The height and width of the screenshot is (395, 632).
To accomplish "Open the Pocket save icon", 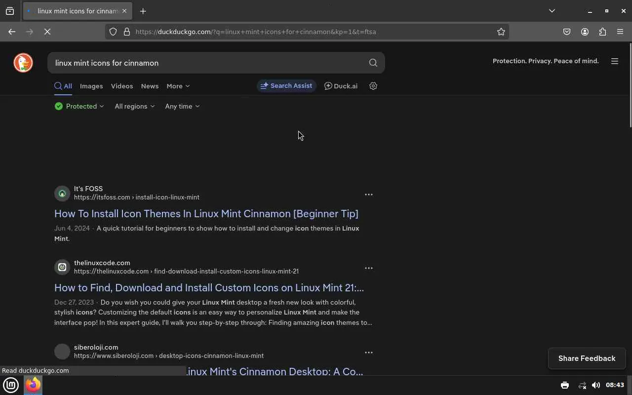I will coord(567,32).
